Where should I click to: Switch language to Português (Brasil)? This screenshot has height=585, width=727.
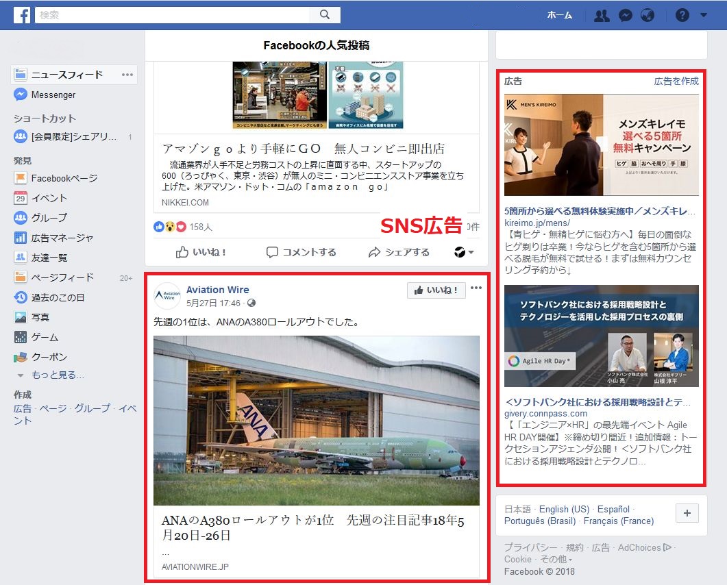coord(540,521)
